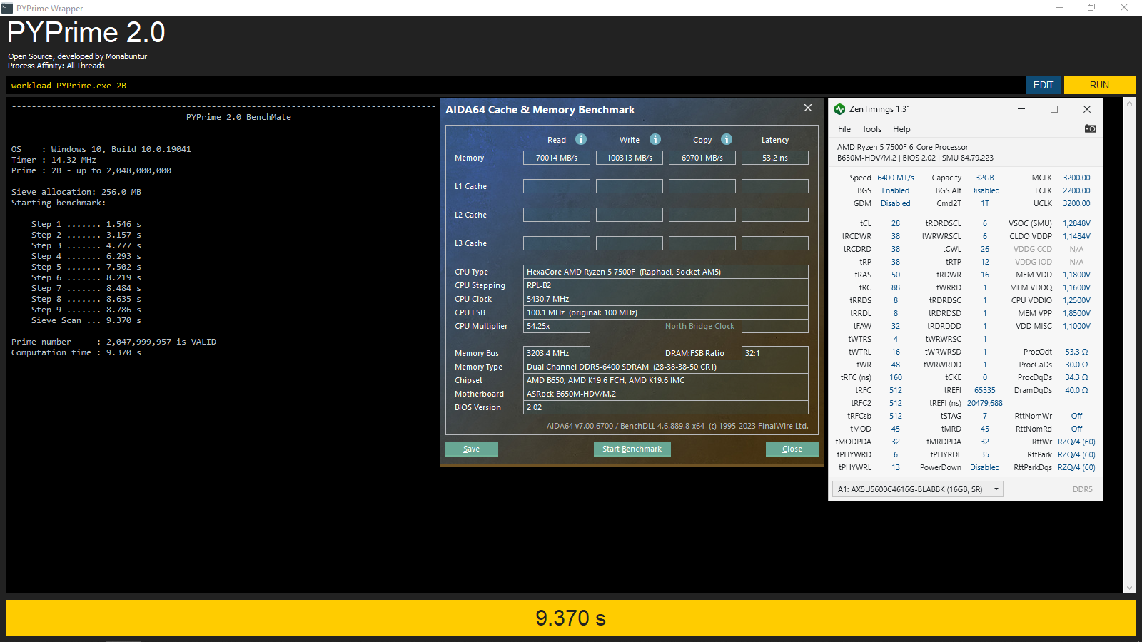Click the Memory Read field showing 70014 MB/s

click(557, 158)
